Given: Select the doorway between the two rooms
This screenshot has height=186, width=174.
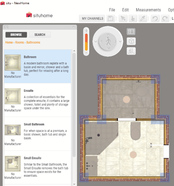Looking at the screenshot, I should (x=127, y=119).
